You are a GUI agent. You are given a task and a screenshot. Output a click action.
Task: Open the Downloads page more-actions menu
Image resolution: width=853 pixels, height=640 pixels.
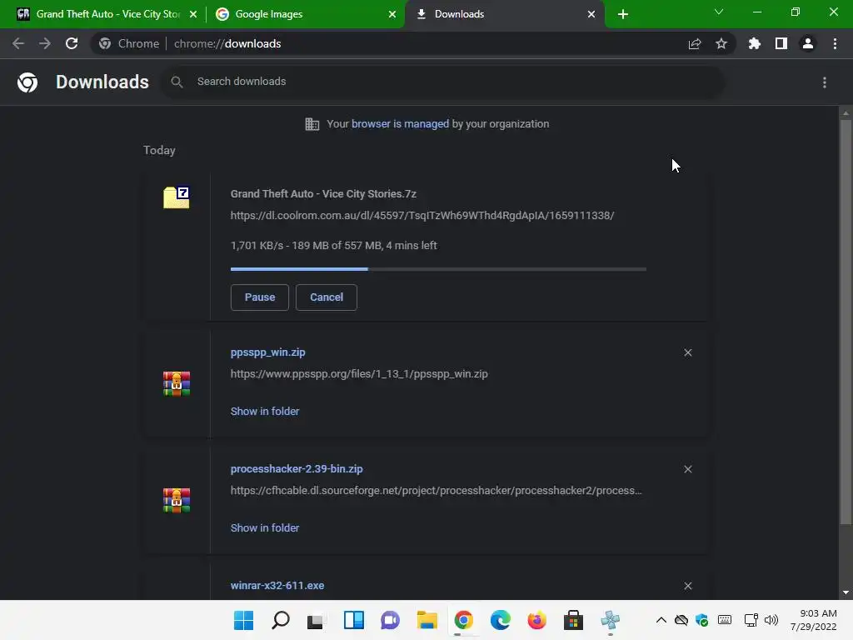coord(825,82)
